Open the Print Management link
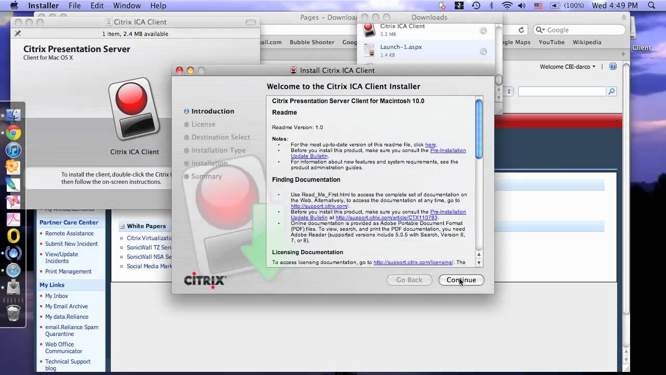The height and width of the screenshot is (375, 666). pyautogui.click(x=68, y=271)
